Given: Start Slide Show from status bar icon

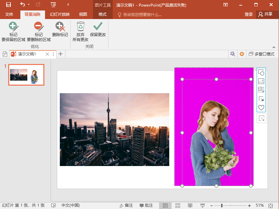Looking at the screenshot, I should point(202,206).
